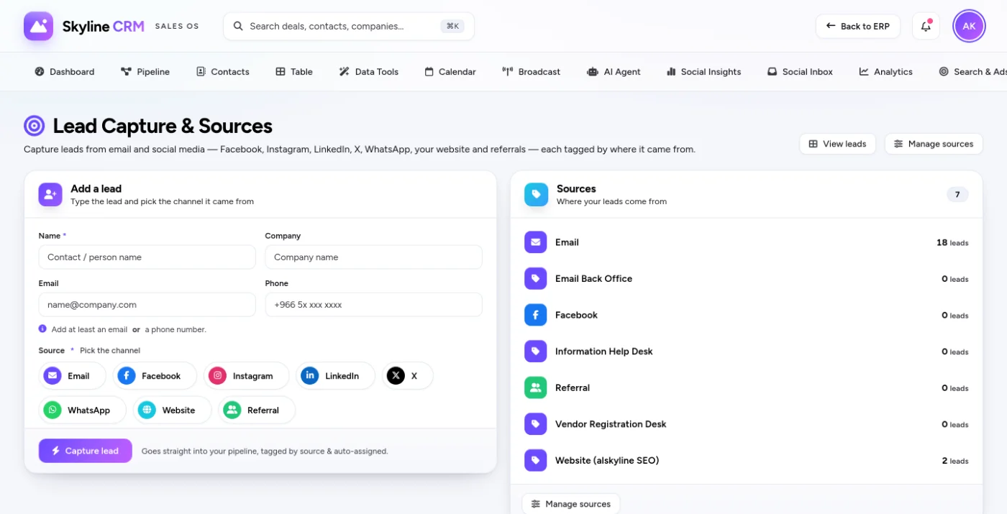The width and height of the screenshot is (1007, 514).
Task: Click the global search box
Action: (x=349, y=26)
